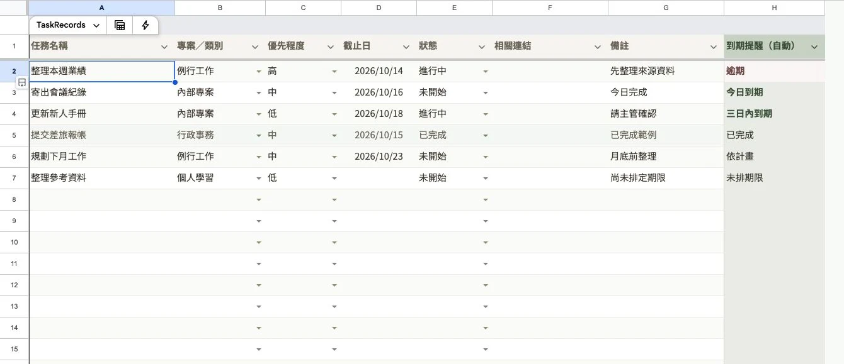Screen dimensions: 844x364
Task: Open the category dropdown in empty row 8
Action: click(259, 200)
